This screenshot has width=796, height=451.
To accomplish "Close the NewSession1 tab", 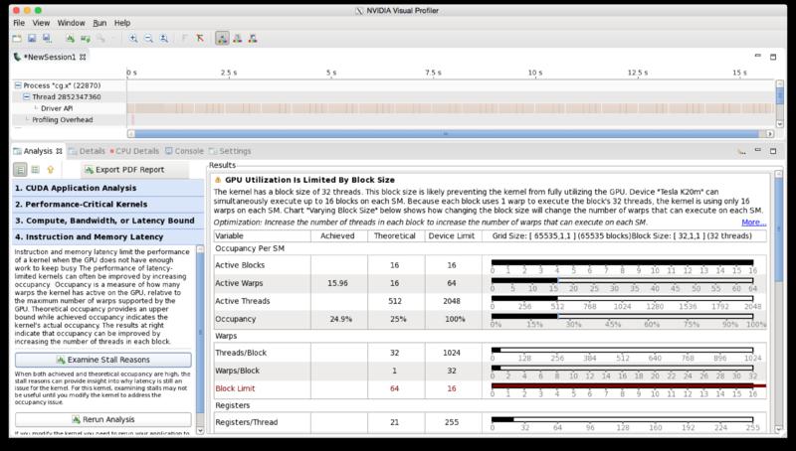I will tap(83, 57).
